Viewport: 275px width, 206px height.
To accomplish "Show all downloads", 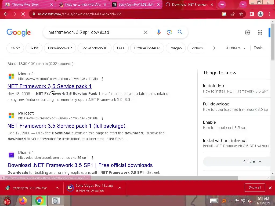I will pos(255,187).
